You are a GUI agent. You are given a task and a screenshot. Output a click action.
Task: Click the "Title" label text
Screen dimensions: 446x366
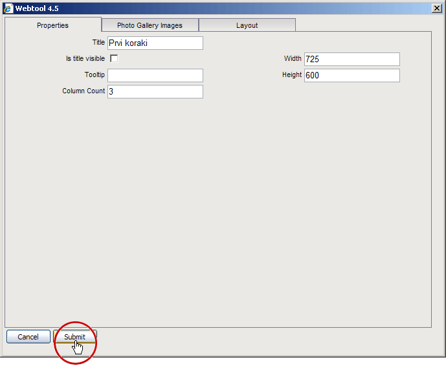tap(98, 43)
